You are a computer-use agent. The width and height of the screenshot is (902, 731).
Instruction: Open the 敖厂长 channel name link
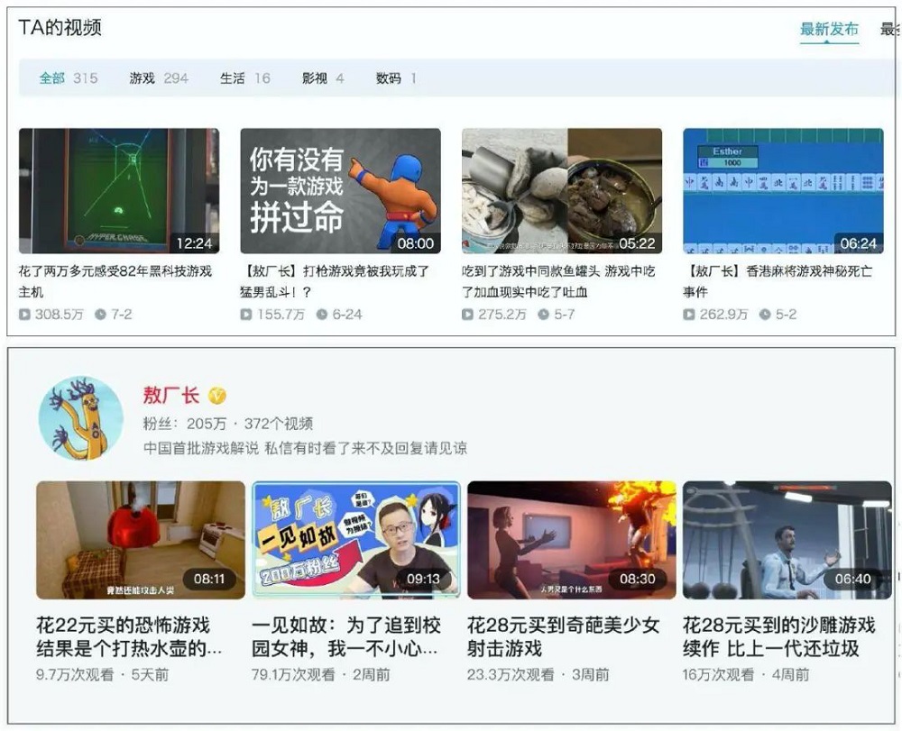point(173,396)
